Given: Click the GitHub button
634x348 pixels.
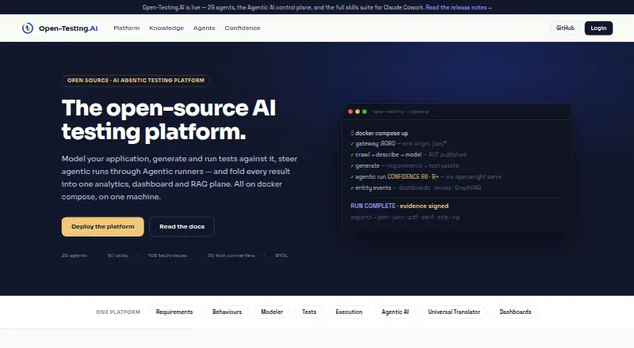Looking at the screenshot, I should pyautogui.click(x=565, y=28).
